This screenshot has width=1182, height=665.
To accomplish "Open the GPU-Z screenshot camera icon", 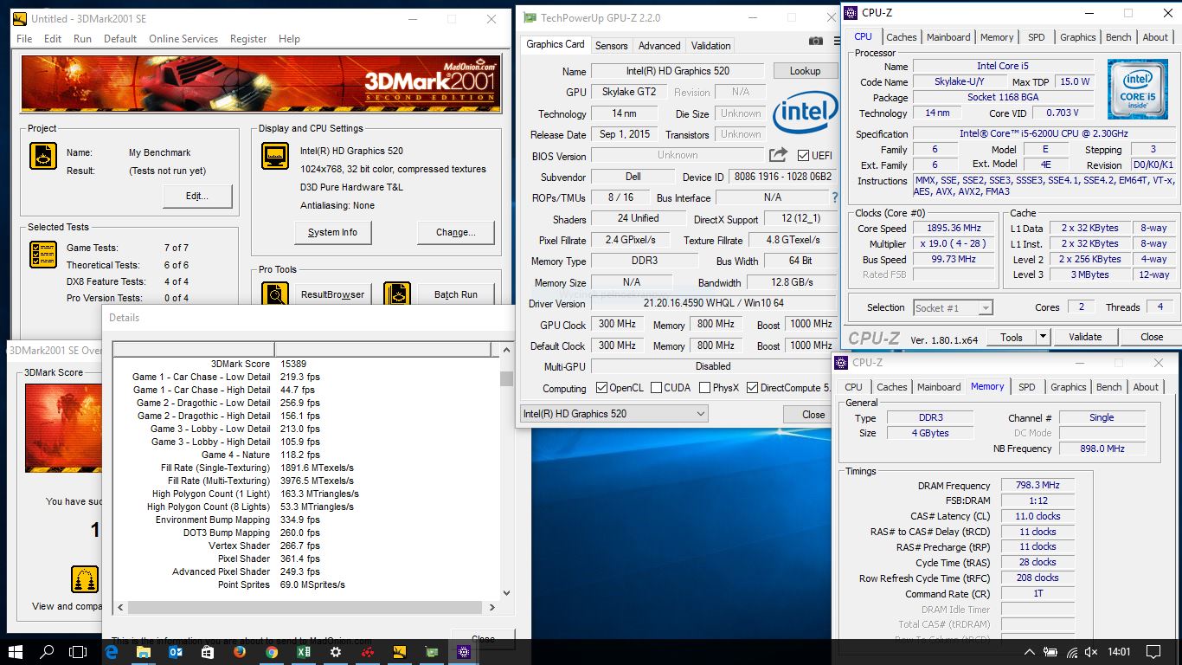I will (815, 41).
